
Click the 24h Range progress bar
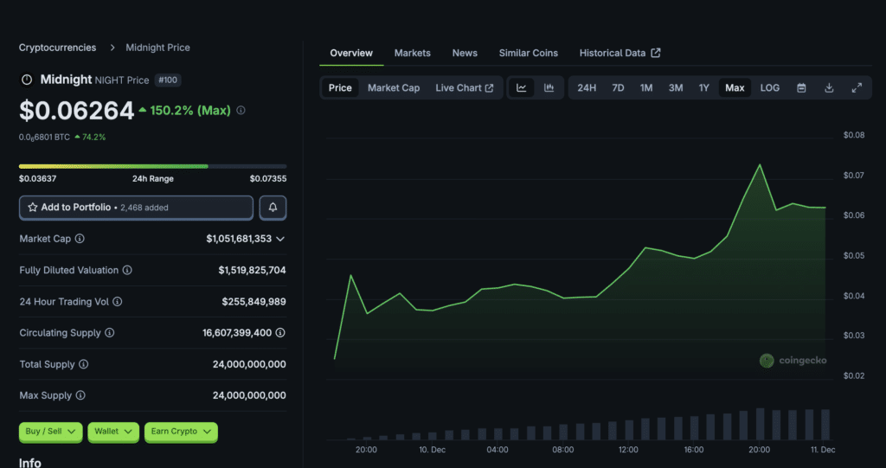(152, 166)
